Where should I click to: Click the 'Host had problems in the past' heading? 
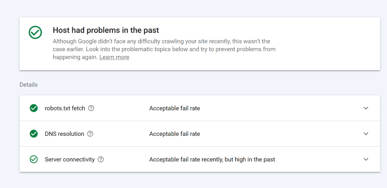(106, 31)
